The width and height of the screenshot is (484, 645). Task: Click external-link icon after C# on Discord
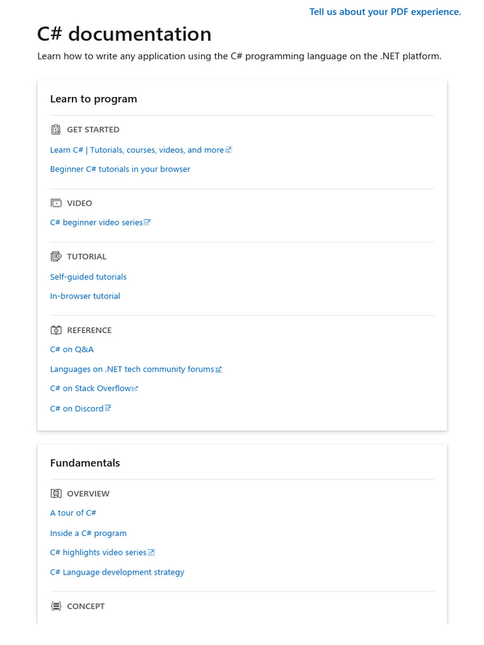pyautogui.click(x=108, y=408)
